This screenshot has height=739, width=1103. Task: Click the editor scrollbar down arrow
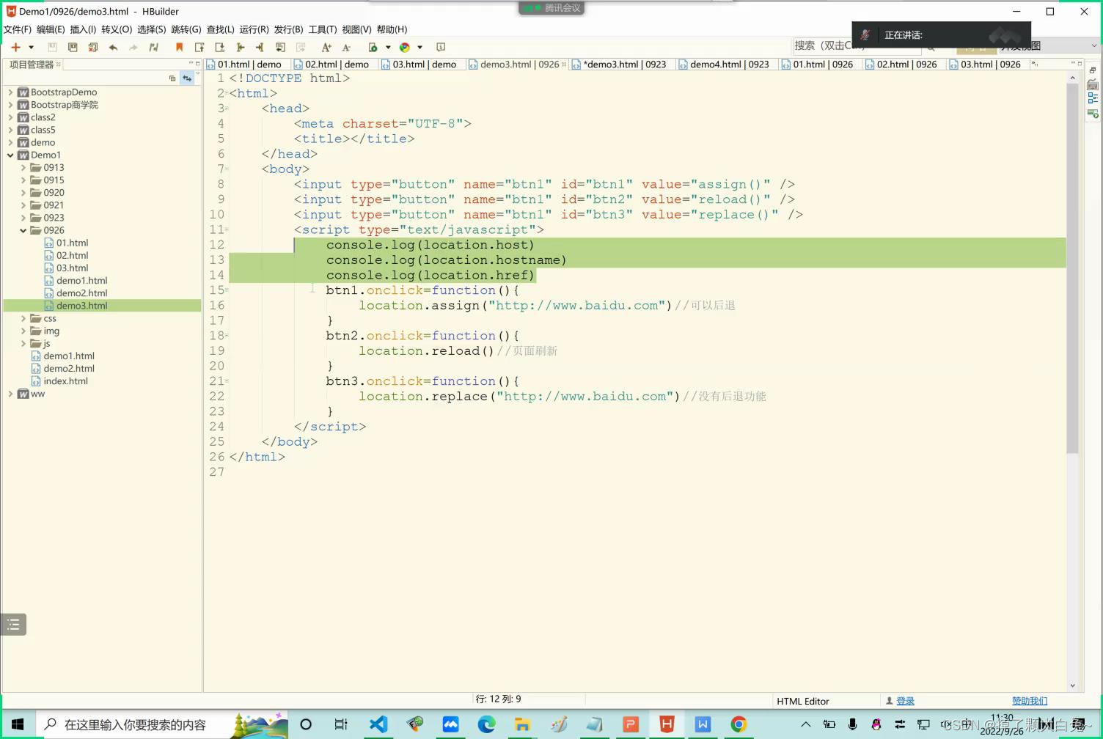click(1072, 685)
